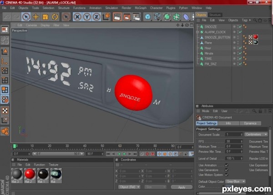Click frame 50 on the timeline ruler
Viewport: 273px width, 195px height.
click(102, 147)
